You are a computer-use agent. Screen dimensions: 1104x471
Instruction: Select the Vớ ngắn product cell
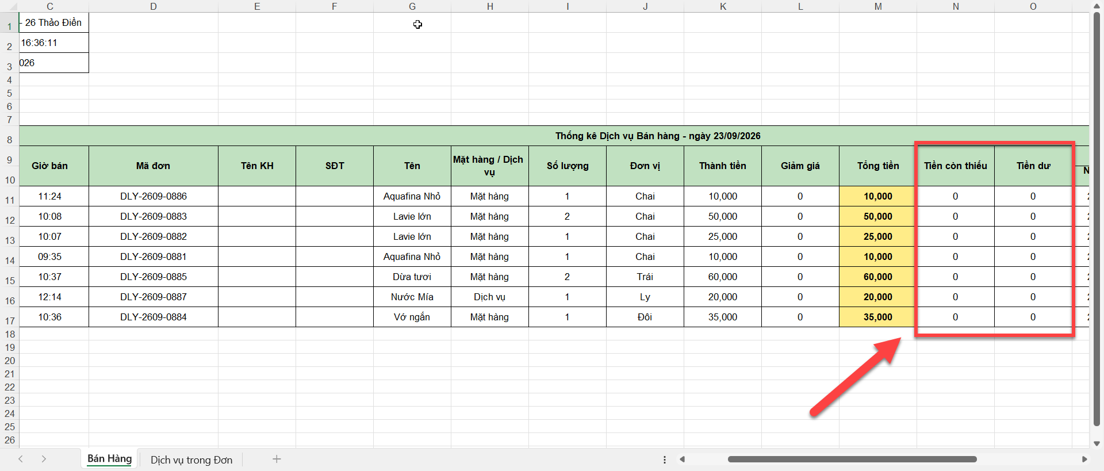[x=412, y=317]
